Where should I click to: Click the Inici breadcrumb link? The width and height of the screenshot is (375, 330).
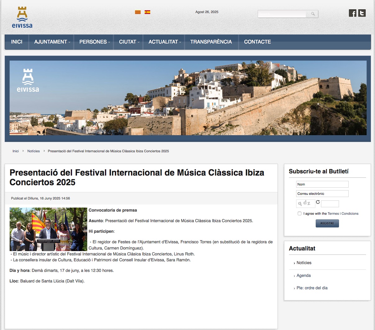[x=16, y=151]
